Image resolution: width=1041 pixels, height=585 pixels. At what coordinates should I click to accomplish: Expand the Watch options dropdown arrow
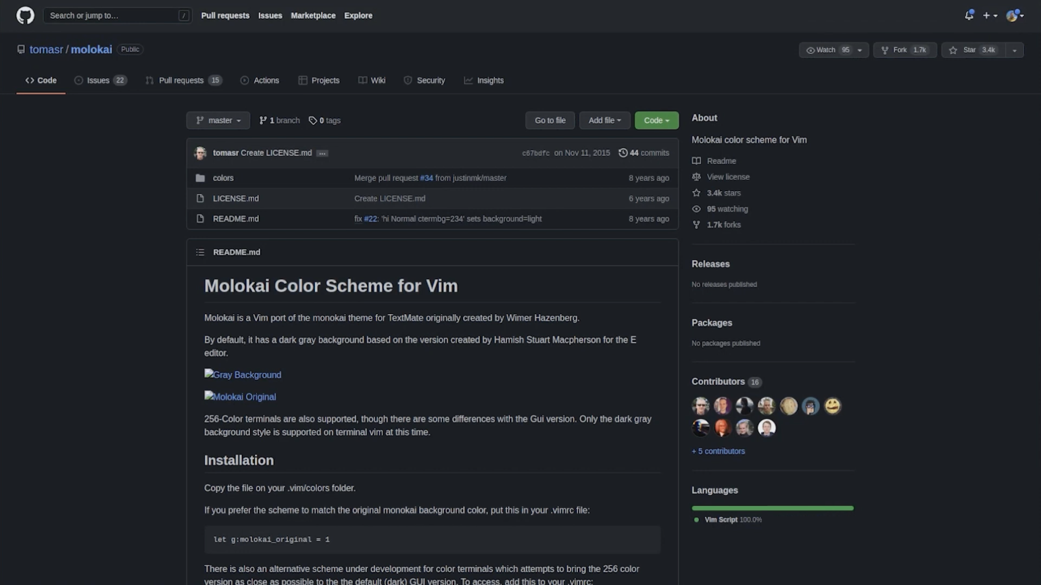pyautogui.click(x=860, y=50)
